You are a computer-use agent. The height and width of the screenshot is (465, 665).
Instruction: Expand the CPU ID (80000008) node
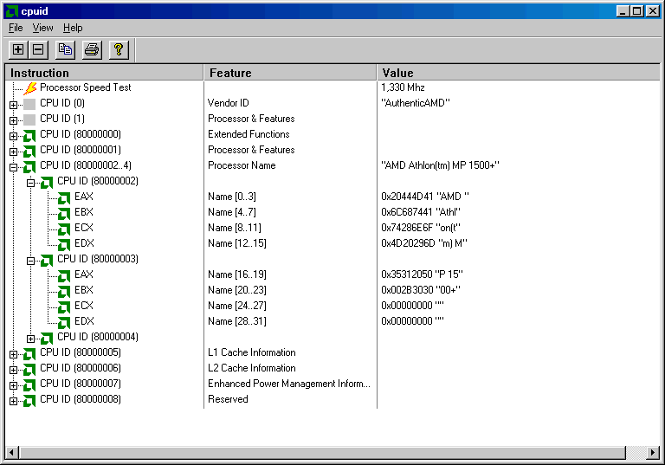tap(14, 401)
